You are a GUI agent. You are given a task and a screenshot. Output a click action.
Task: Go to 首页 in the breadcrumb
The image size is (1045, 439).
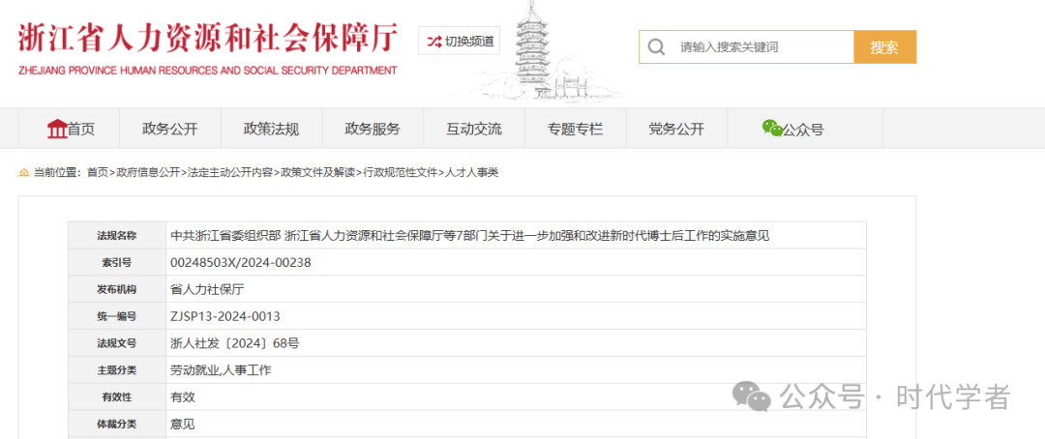coord(98,172)
